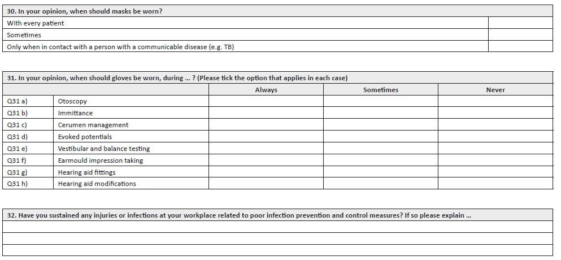
Task: Choose 'Sometimes' for Hearing aid fittings
Action: click(381, 172)
